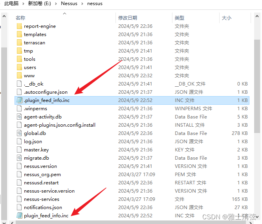
Task: Click the .plugin_feed_info.inc notepad icon
Action: pyautogui.click(x=19, y=100)
